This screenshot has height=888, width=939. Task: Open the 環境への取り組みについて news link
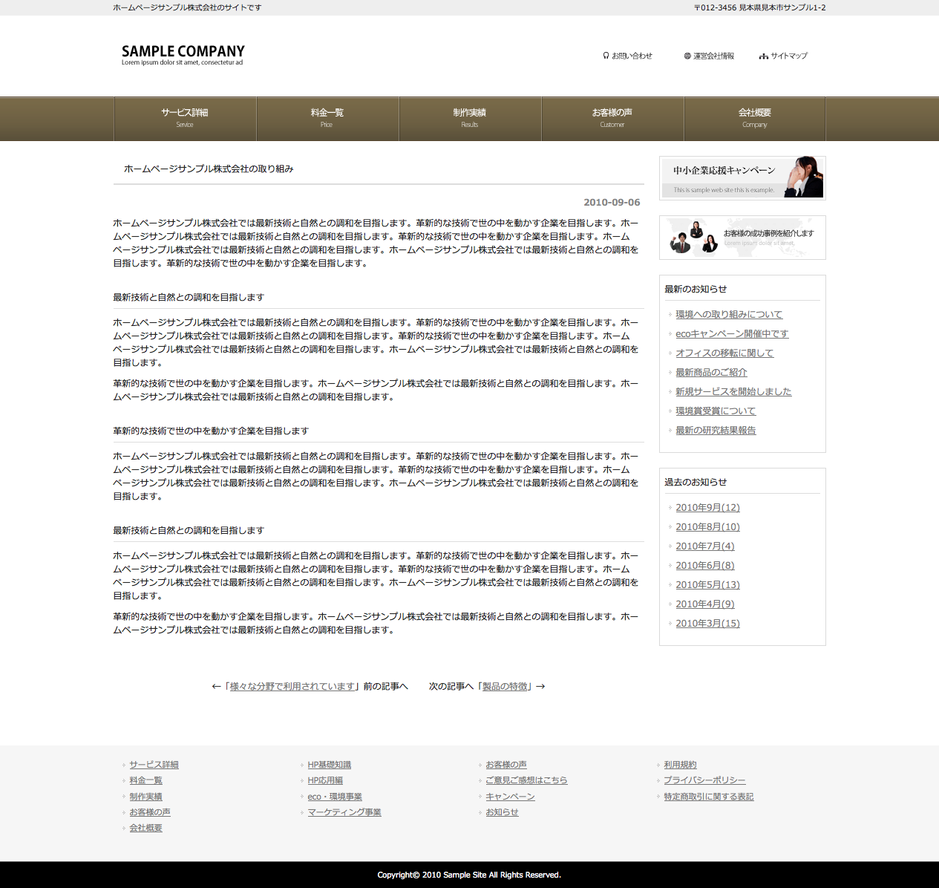[x=729, y=315]
